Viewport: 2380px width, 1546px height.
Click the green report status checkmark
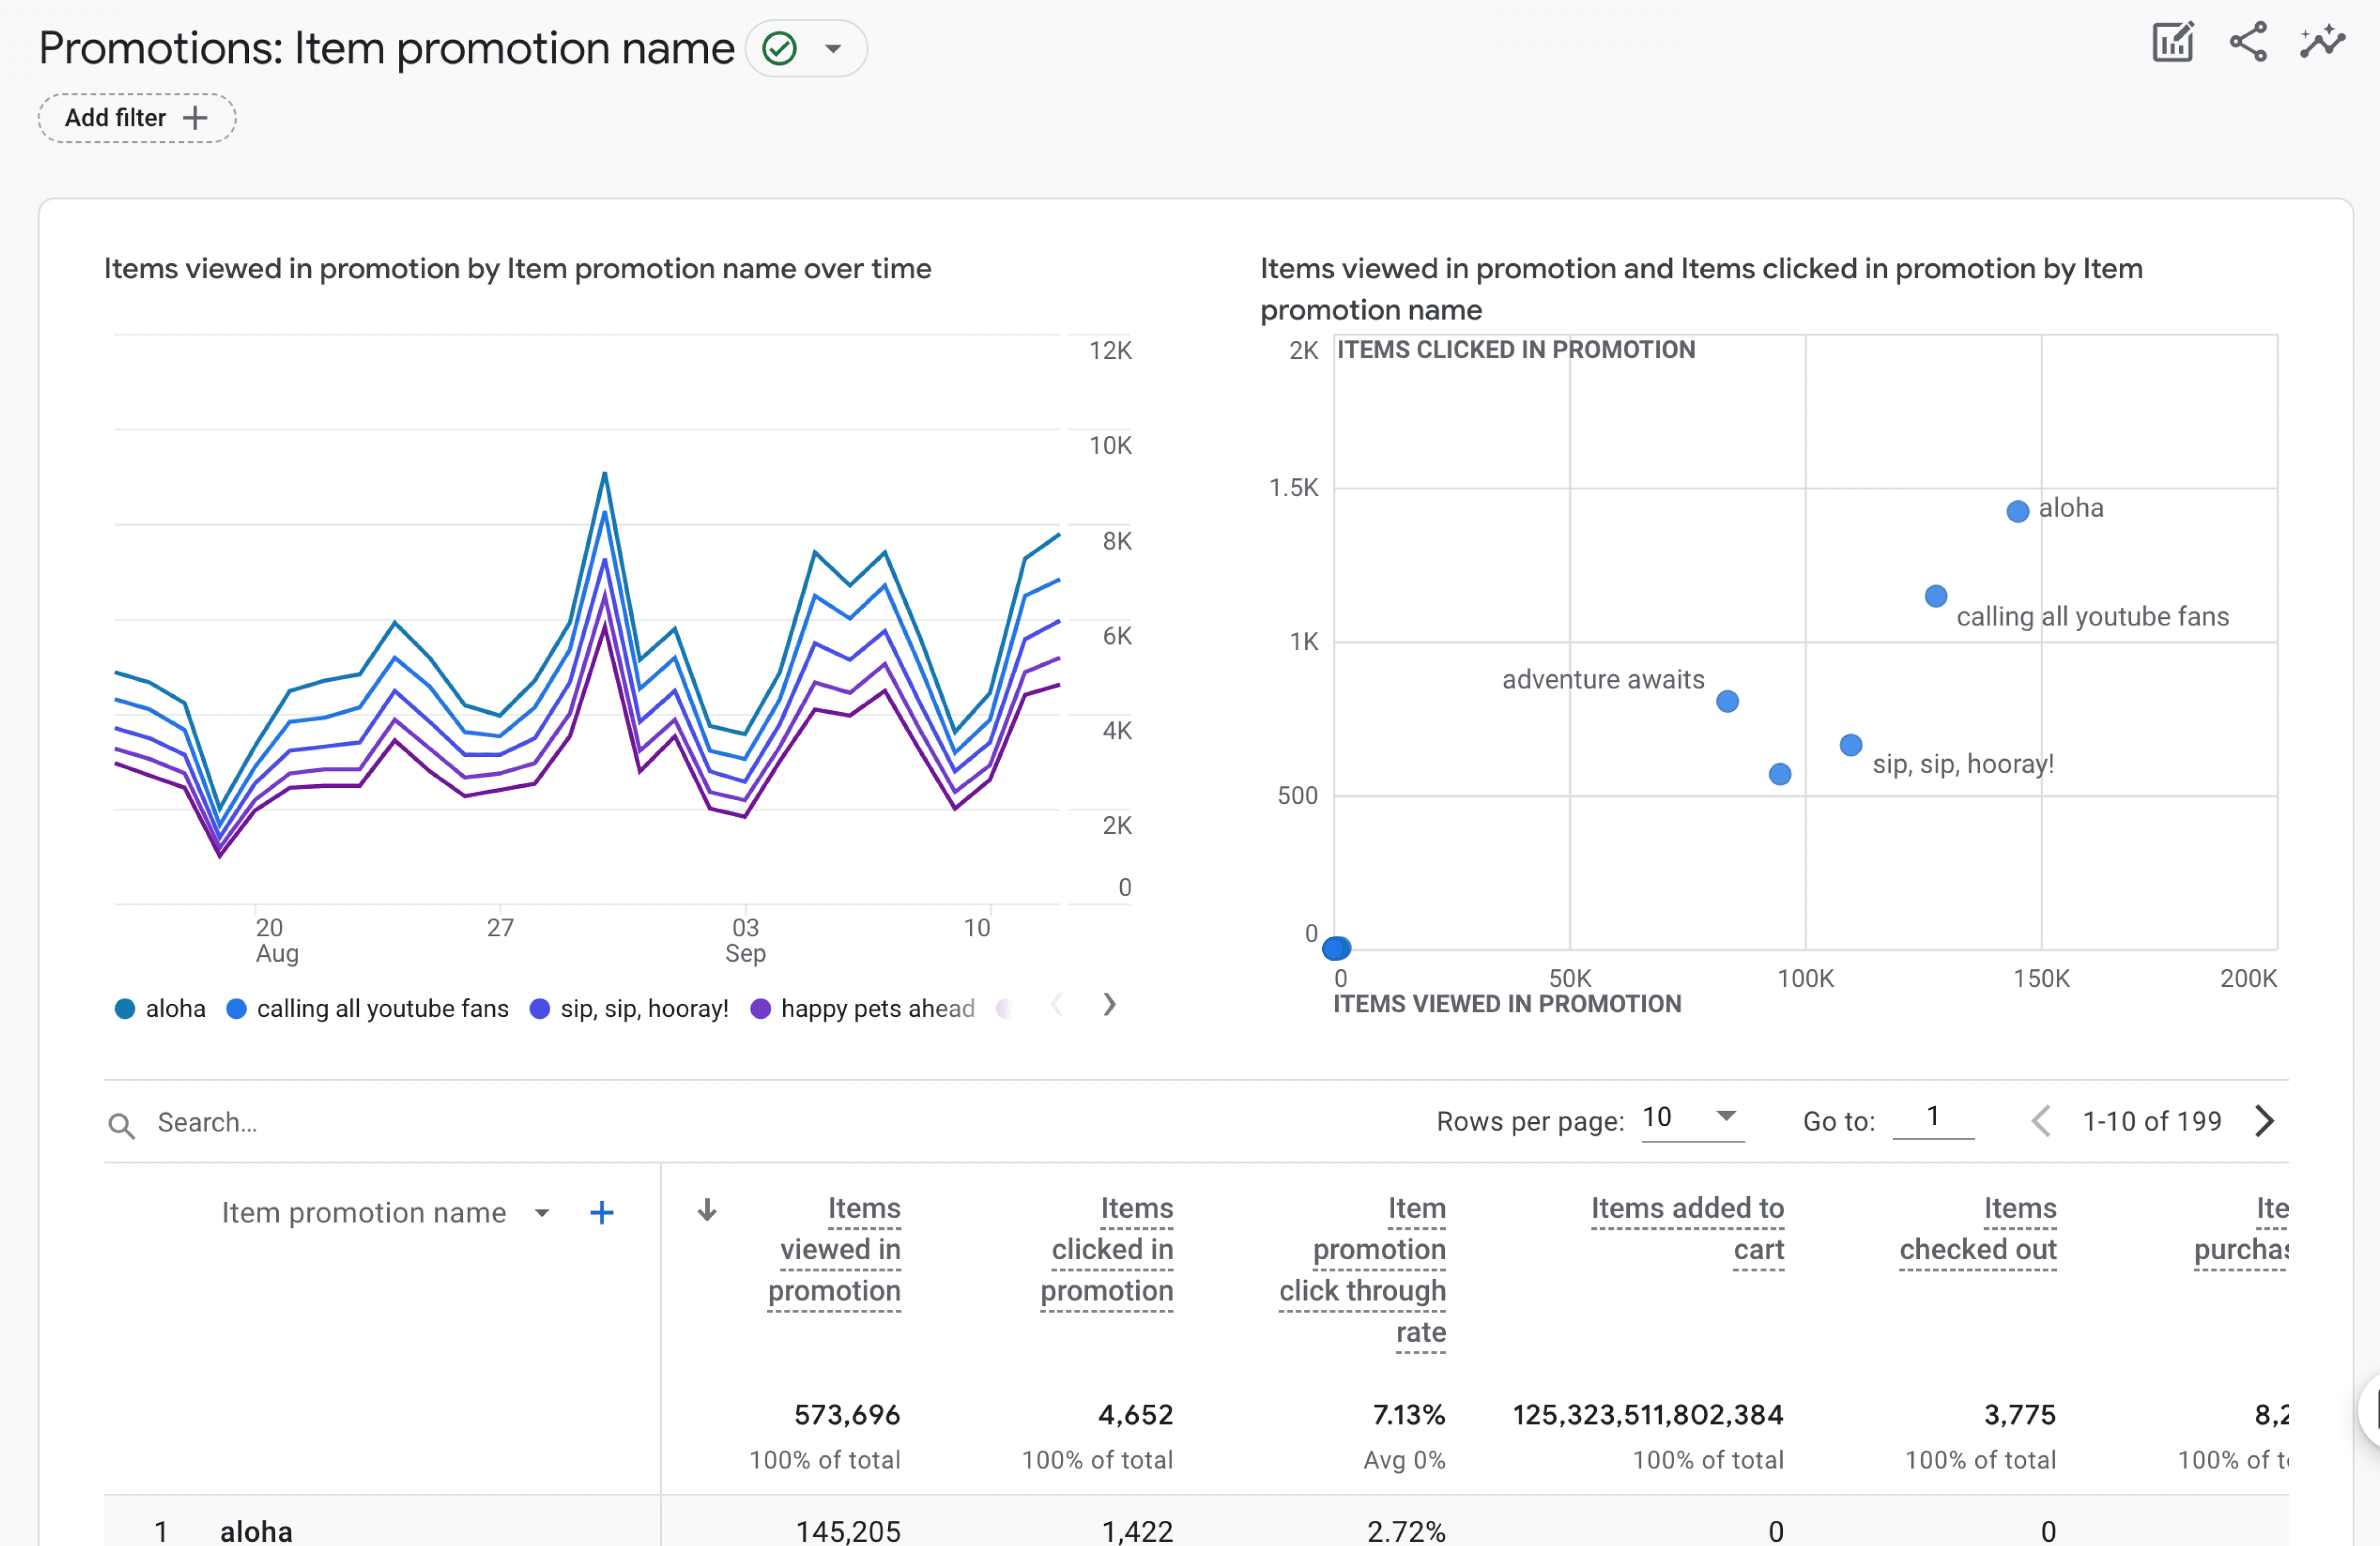(779, 48)
